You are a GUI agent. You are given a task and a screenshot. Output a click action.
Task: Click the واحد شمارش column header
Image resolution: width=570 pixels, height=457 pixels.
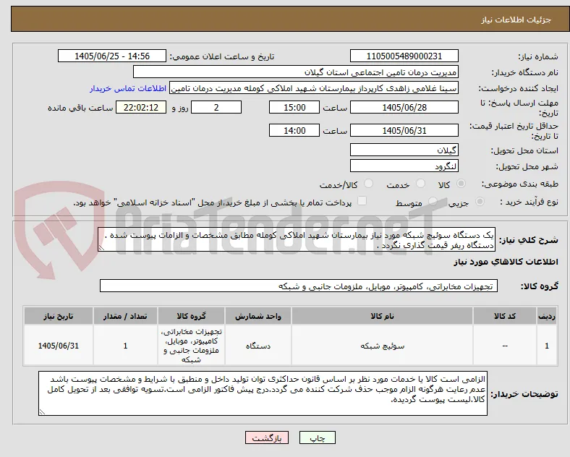coord(258,316)
